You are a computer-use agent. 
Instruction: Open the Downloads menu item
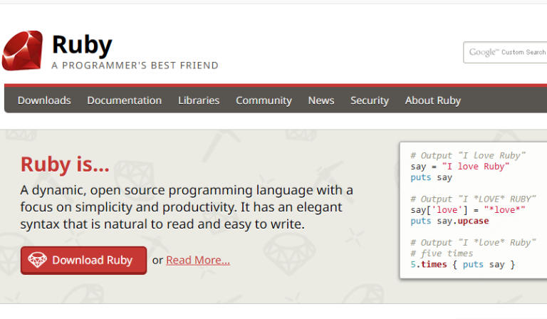pyautogui.click(x=44, y=100)
